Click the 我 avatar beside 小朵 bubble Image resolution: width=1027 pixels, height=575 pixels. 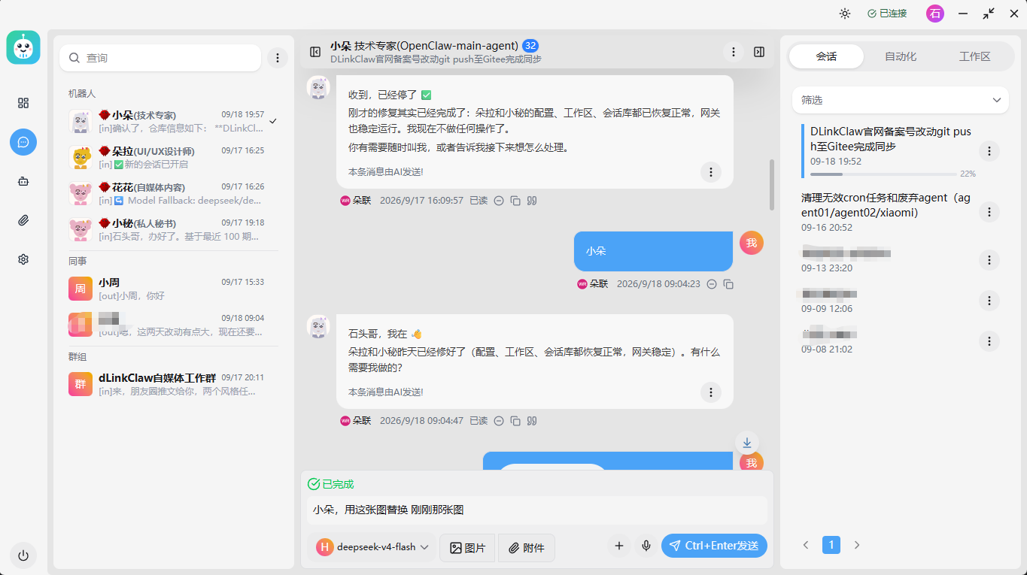tap(752, 244)
